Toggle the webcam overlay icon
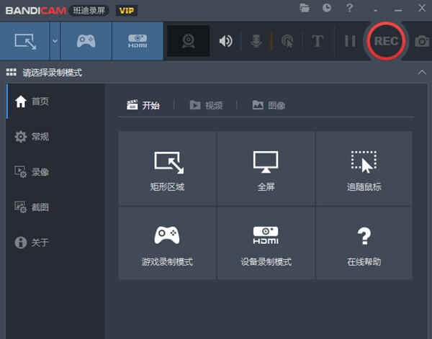432x339 pixels. point(188,41)
